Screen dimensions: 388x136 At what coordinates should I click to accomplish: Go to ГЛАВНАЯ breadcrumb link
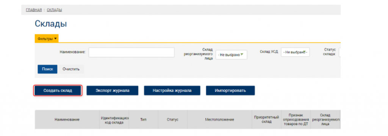coord(34,10)
